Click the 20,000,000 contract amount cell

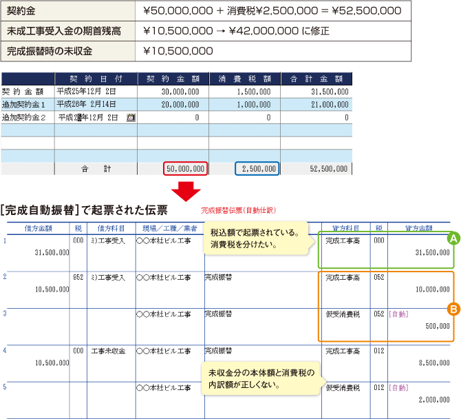(180, 104)
